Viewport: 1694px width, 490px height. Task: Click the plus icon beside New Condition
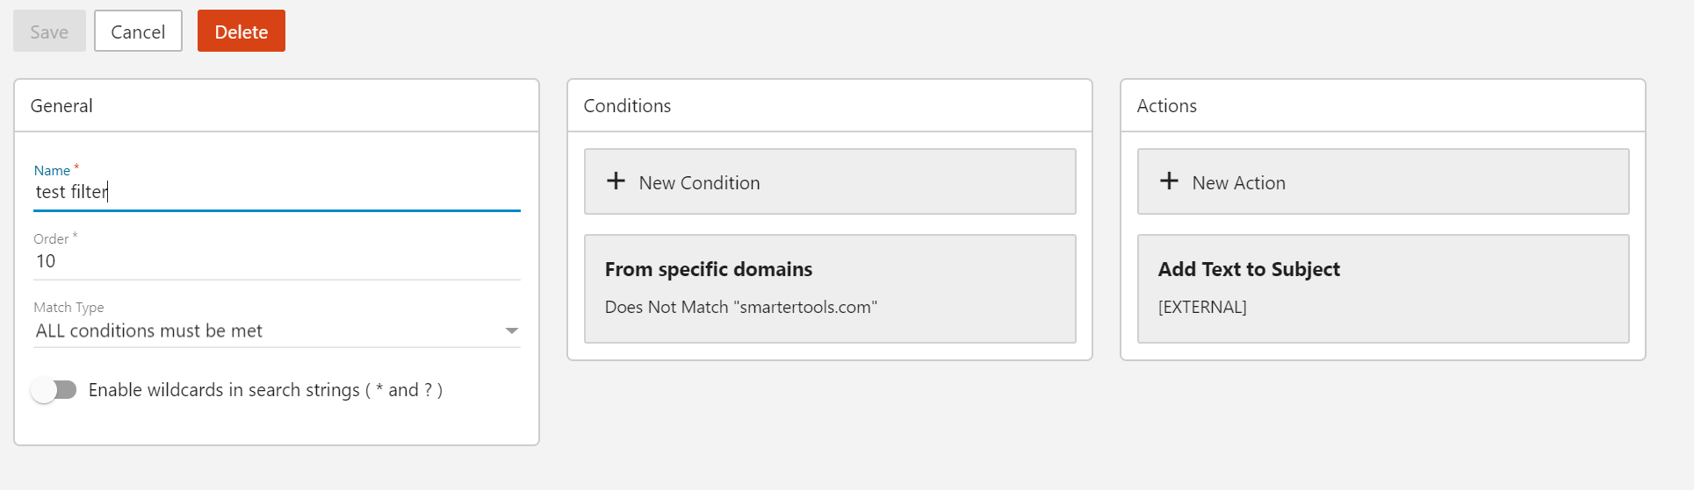[x=616, y=181]
